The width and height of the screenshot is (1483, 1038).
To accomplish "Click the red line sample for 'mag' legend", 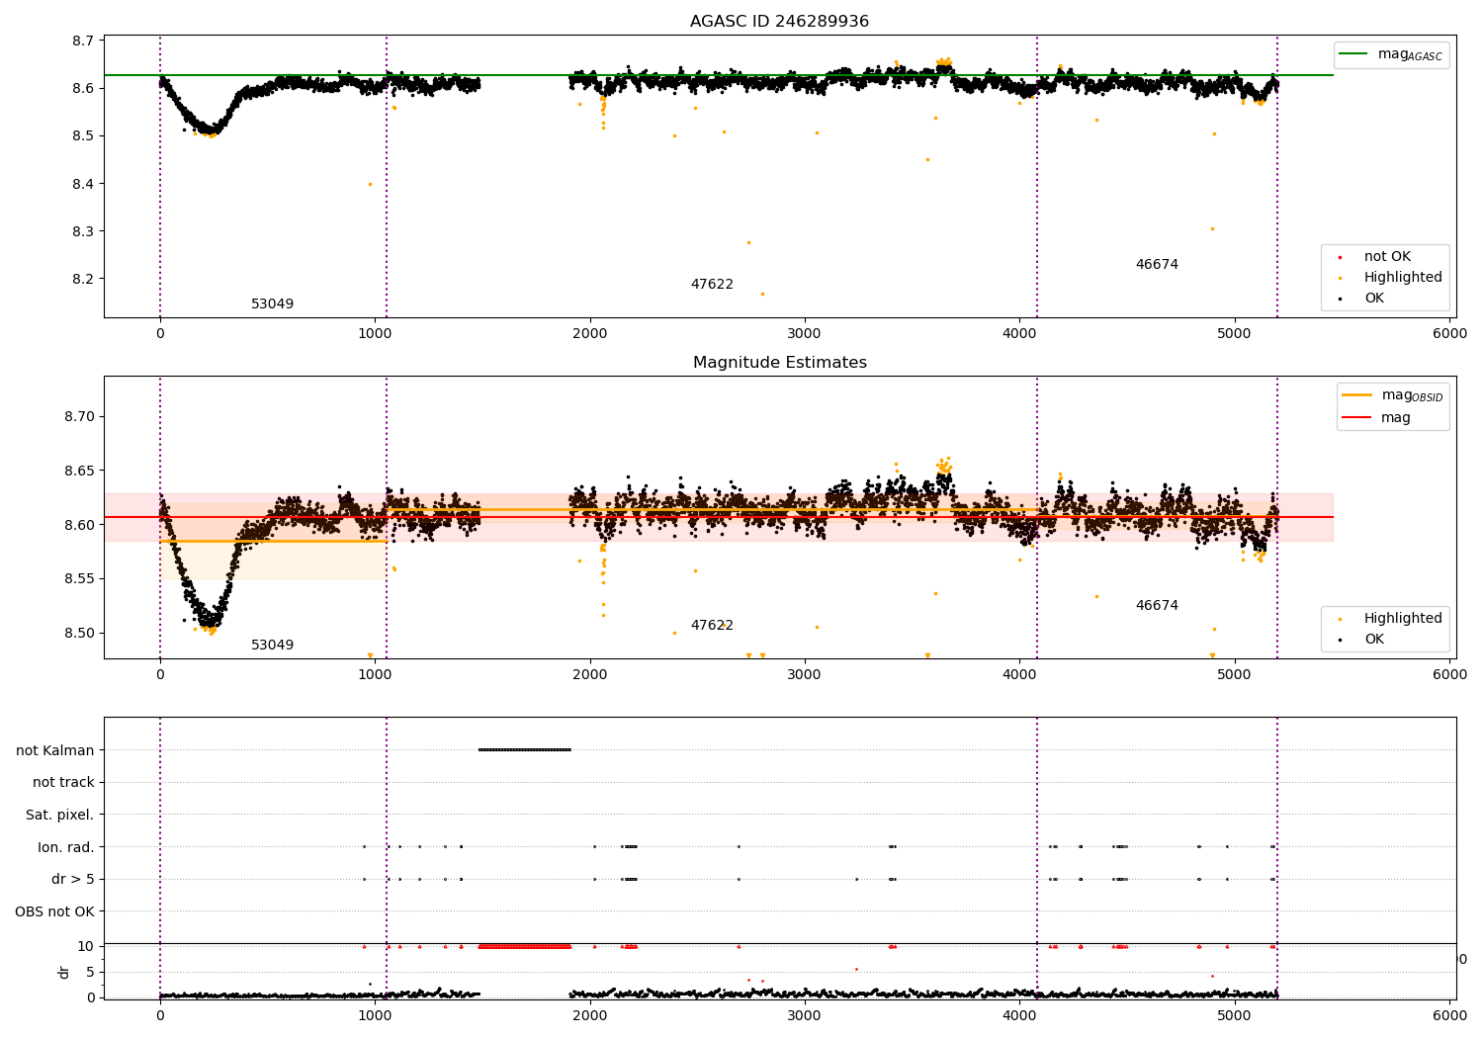I will coord(1356,418).
